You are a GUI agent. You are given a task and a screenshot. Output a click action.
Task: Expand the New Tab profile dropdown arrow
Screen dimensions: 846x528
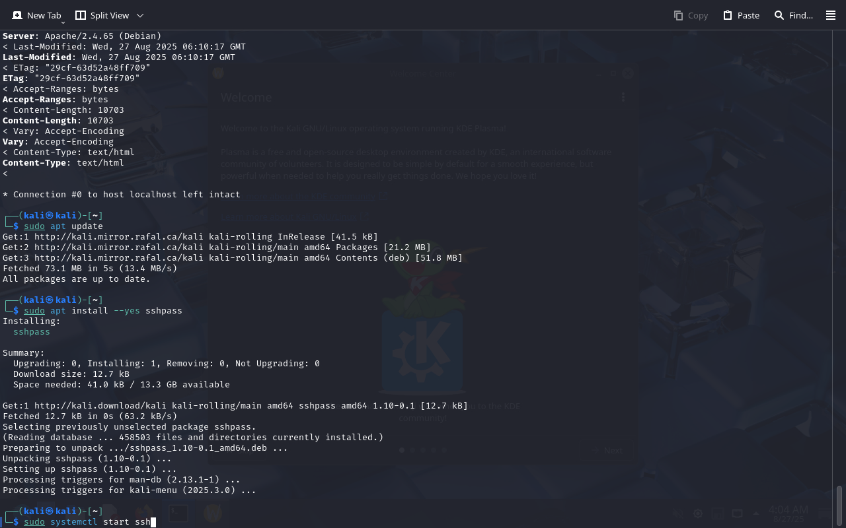click(x=63, y=22)
